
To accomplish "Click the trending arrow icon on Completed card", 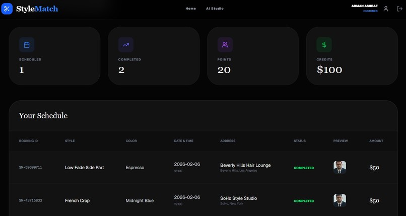I will (x=126, y=45).
